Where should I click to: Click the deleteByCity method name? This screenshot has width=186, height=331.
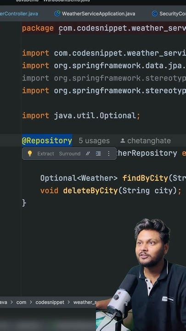[90, 191]
